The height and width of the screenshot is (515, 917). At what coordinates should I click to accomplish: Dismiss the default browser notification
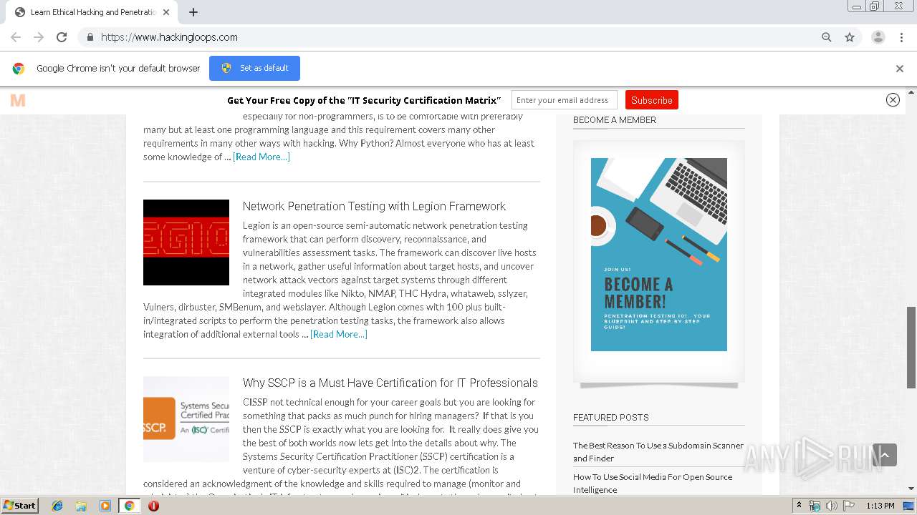[900, 69]
